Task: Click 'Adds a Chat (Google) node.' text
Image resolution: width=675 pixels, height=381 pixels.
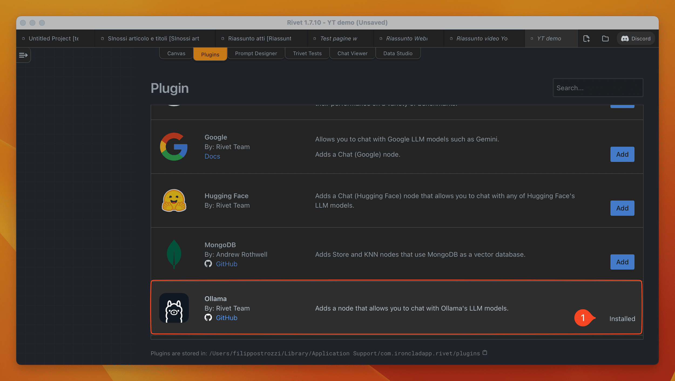Action: coord(357,154)
